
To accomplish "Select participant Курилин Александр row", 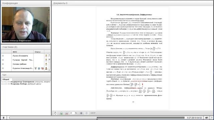I will pos(24,68).
